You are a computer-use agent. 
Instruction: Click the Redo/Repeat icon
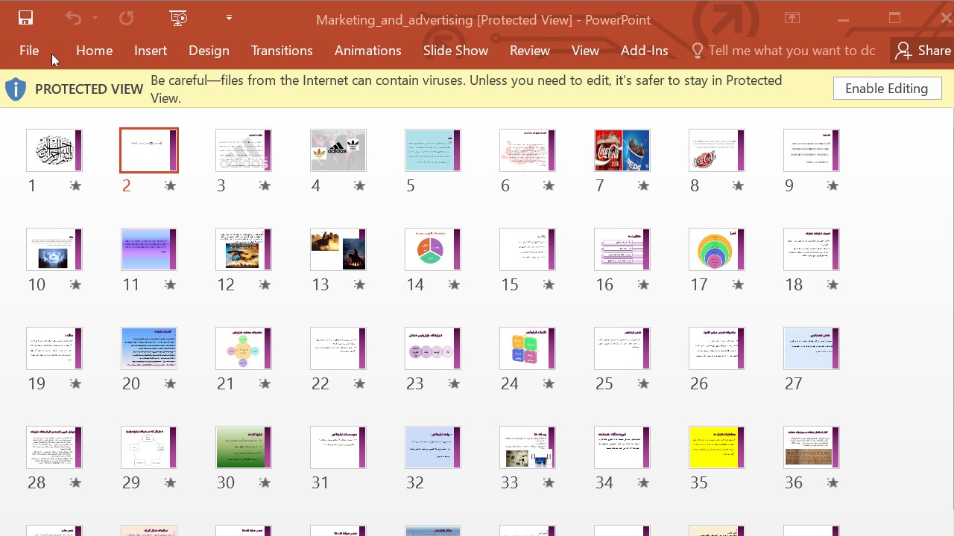[x=127, y=19]
